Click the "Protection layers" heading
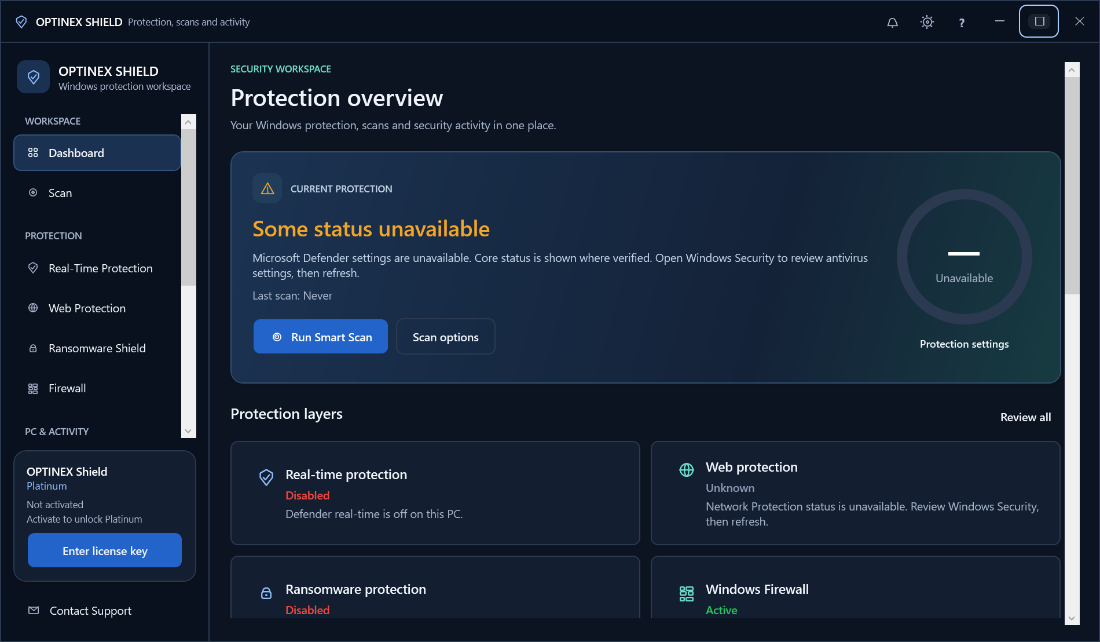Image resolution: width=1100 pixels, height=642 pixels. point(287,414)
